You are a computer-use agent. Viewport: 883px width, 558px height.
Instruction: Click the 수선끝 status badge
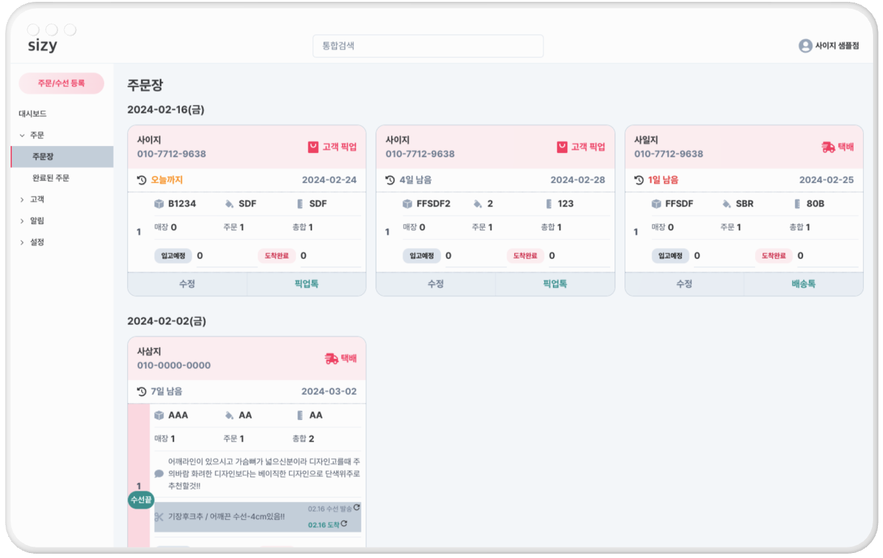[x=141, y=499]
